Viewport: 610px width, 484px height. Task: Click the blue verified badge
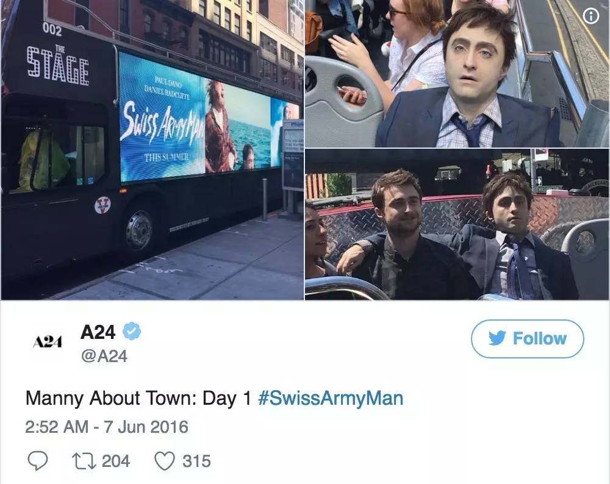coord(132,331)
